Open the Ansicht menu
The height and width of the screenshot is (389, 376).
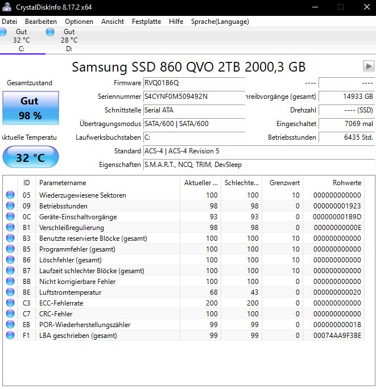pos(112,22)
